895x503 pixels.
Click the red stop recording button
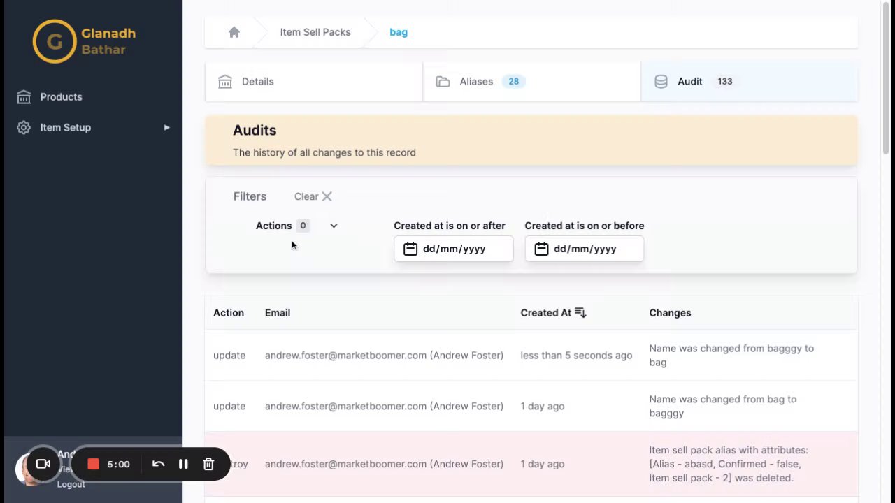coord(93,465)
